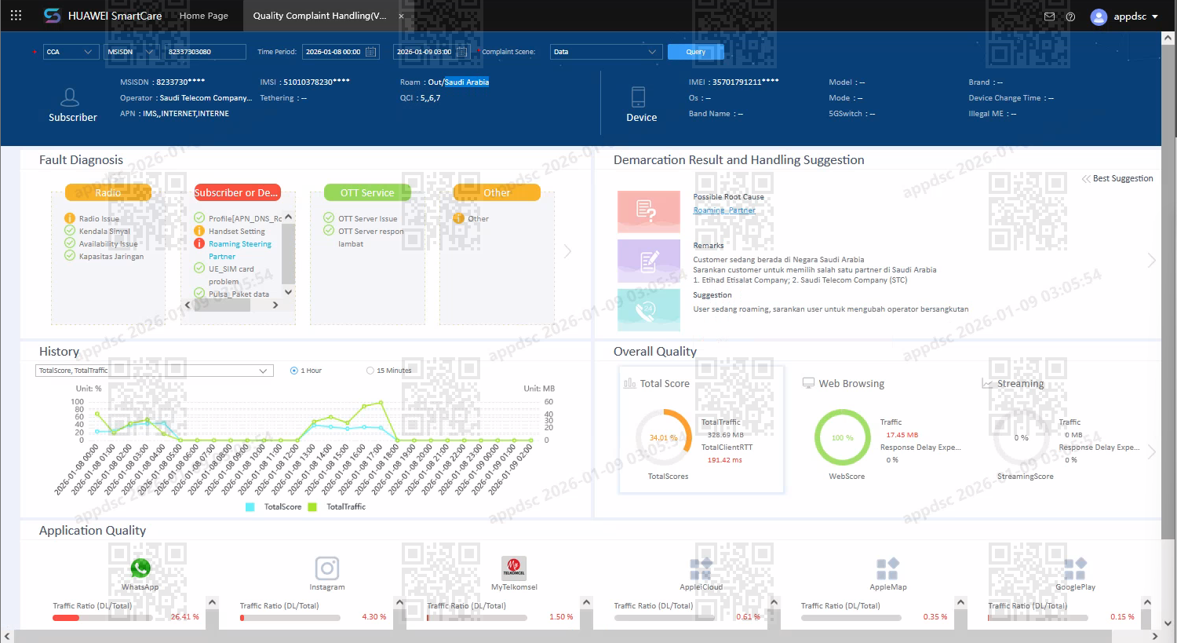
Task: Open the Roaming Steering Partner link
Action: point(240,250)
